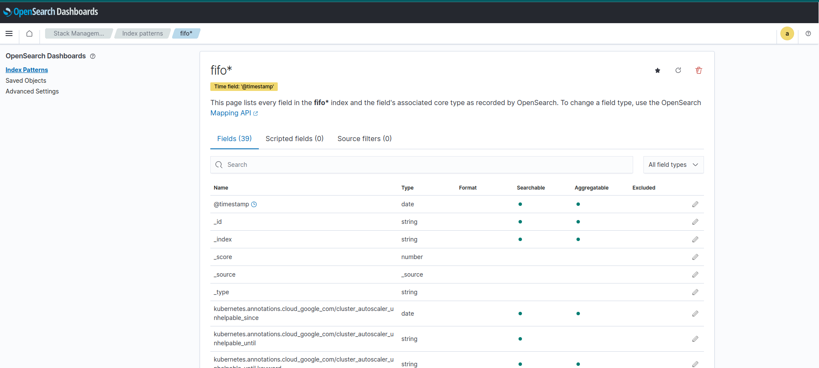
Task: Refresh the field list icon
Action: pos(678,70)
